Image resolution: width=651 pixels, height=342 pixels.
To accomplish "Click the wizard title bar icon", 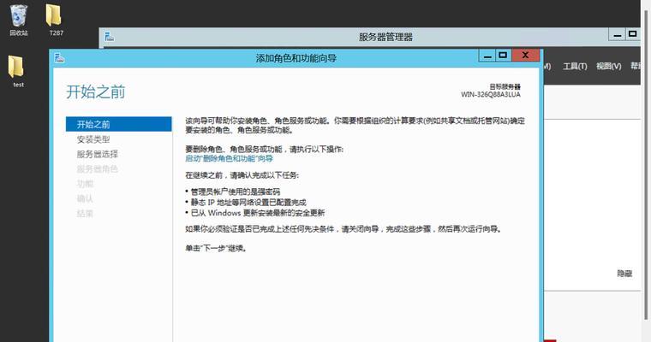I will (59, 57).
